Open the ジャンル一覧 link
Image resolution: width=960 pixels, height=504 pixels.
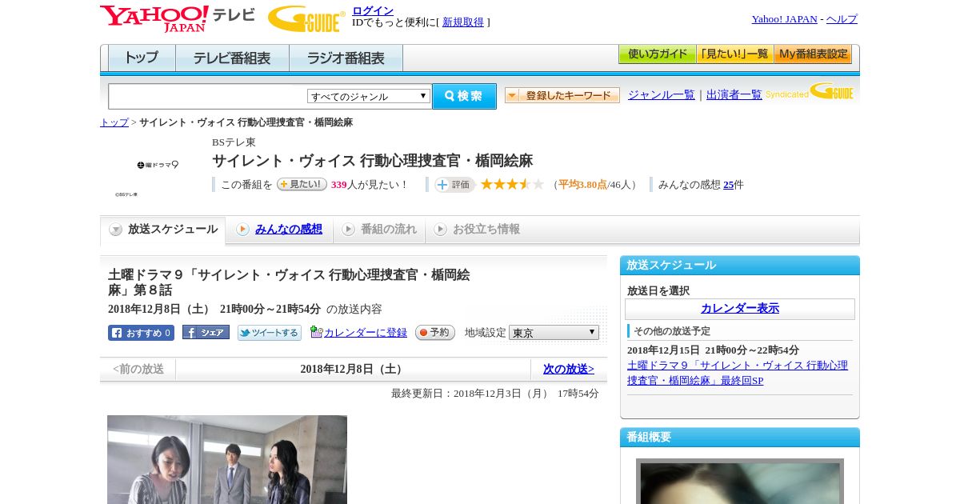point(662,94)
